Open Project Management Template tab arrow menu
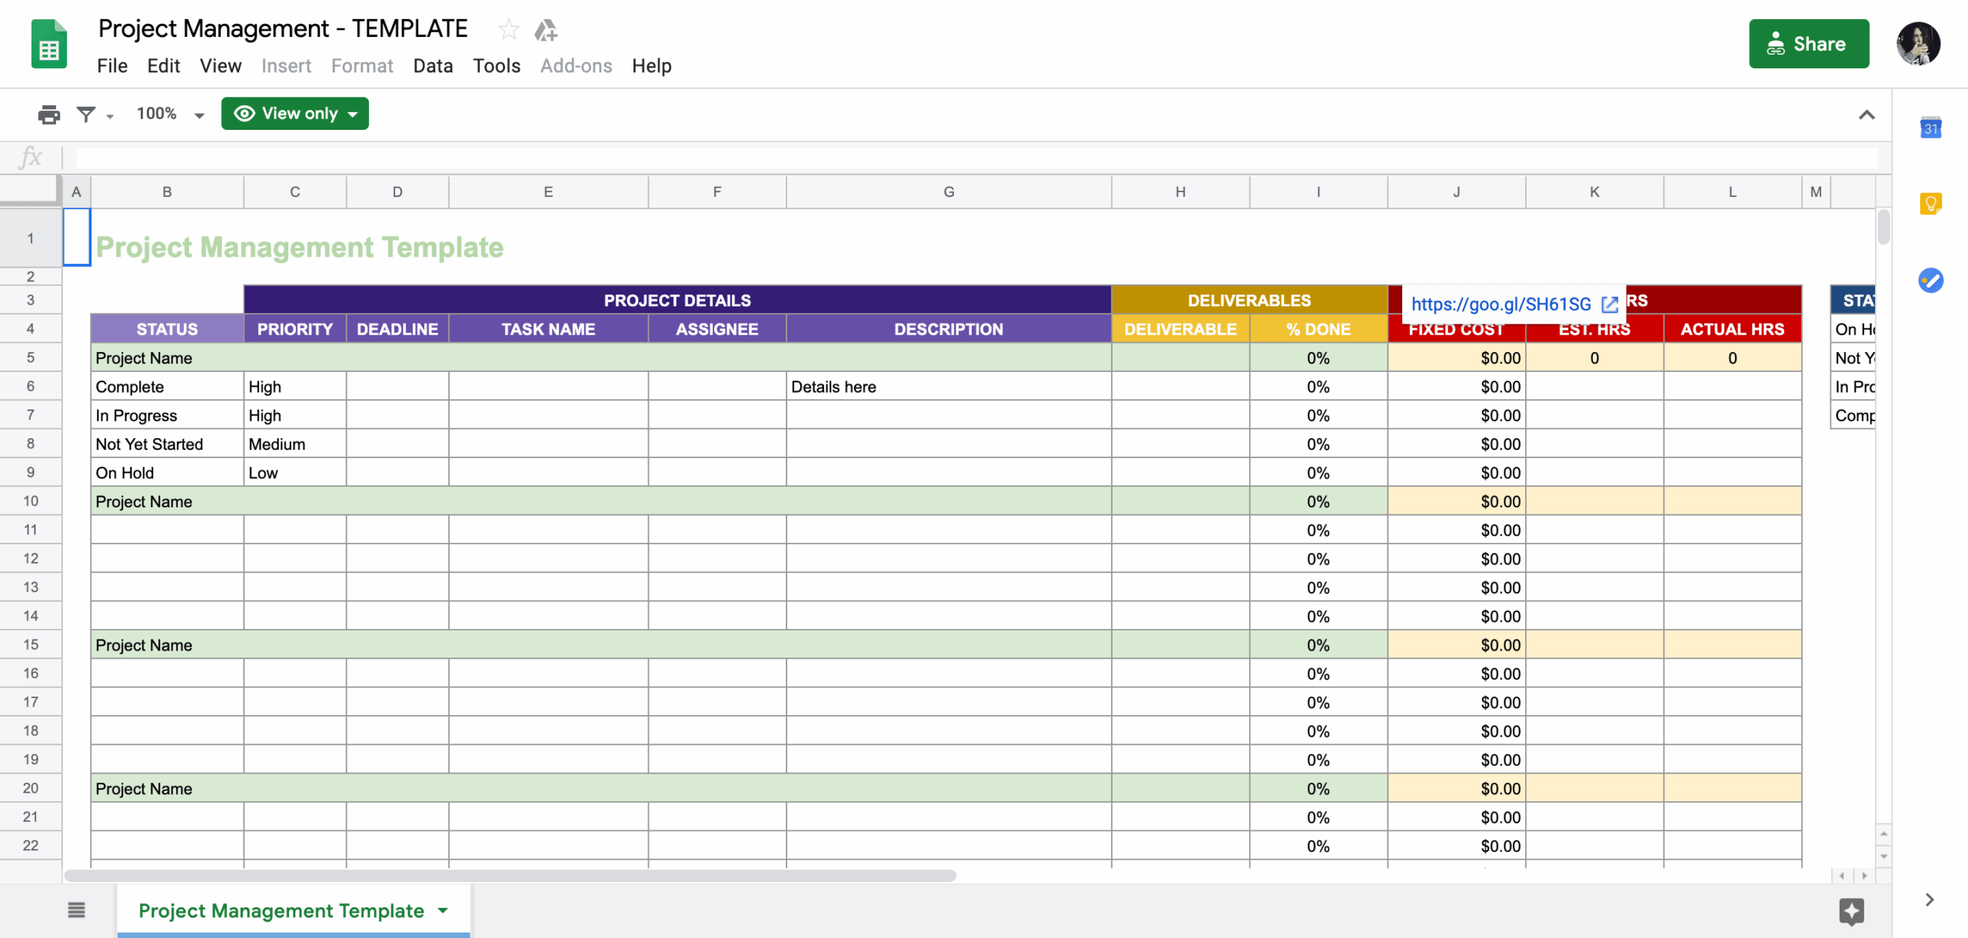 point(443,911)
